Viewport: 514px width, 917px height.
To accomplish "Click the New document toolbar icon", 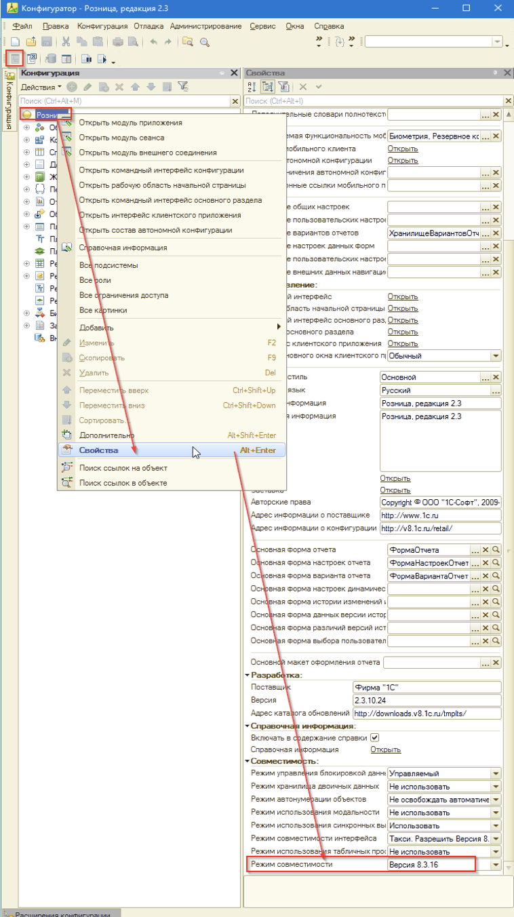I will coord(15,42).
